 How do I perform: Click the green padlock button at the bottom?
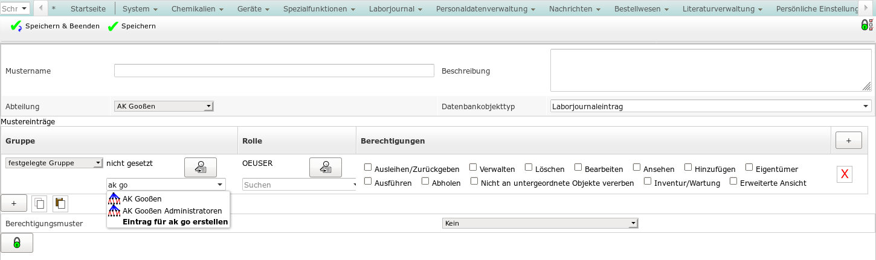[x=17, y=243]
